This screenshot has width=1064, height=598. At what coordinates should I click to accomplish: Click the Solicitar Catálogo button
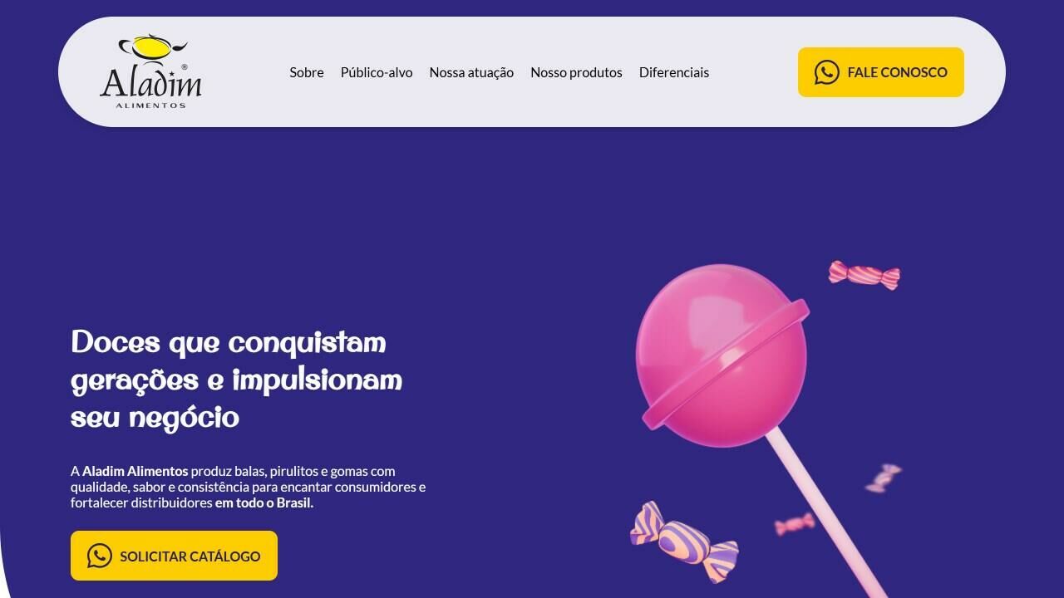174,556
